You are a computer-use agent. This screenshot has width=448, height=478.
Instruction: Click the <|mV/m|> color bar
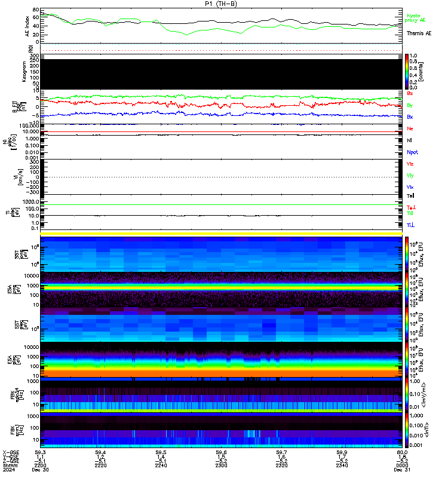(x=407, y=395)
